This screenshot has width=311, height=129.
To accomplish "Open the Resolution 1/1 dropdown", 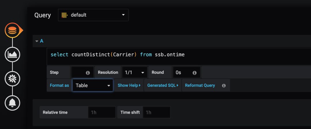I will [134, 73].
